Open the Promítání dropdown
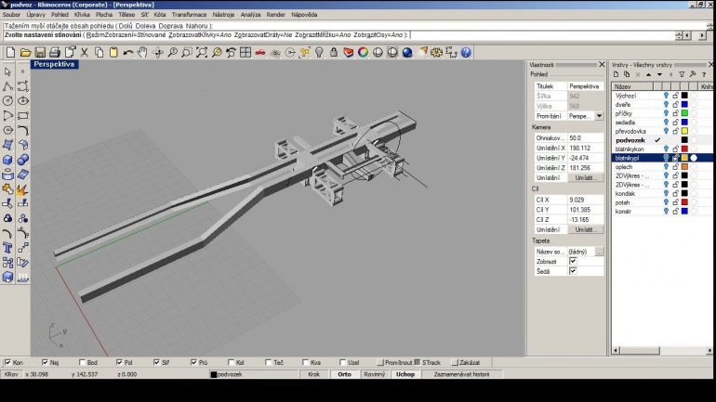The width and height of the screenshot is (716, 402). pos(599,116)
